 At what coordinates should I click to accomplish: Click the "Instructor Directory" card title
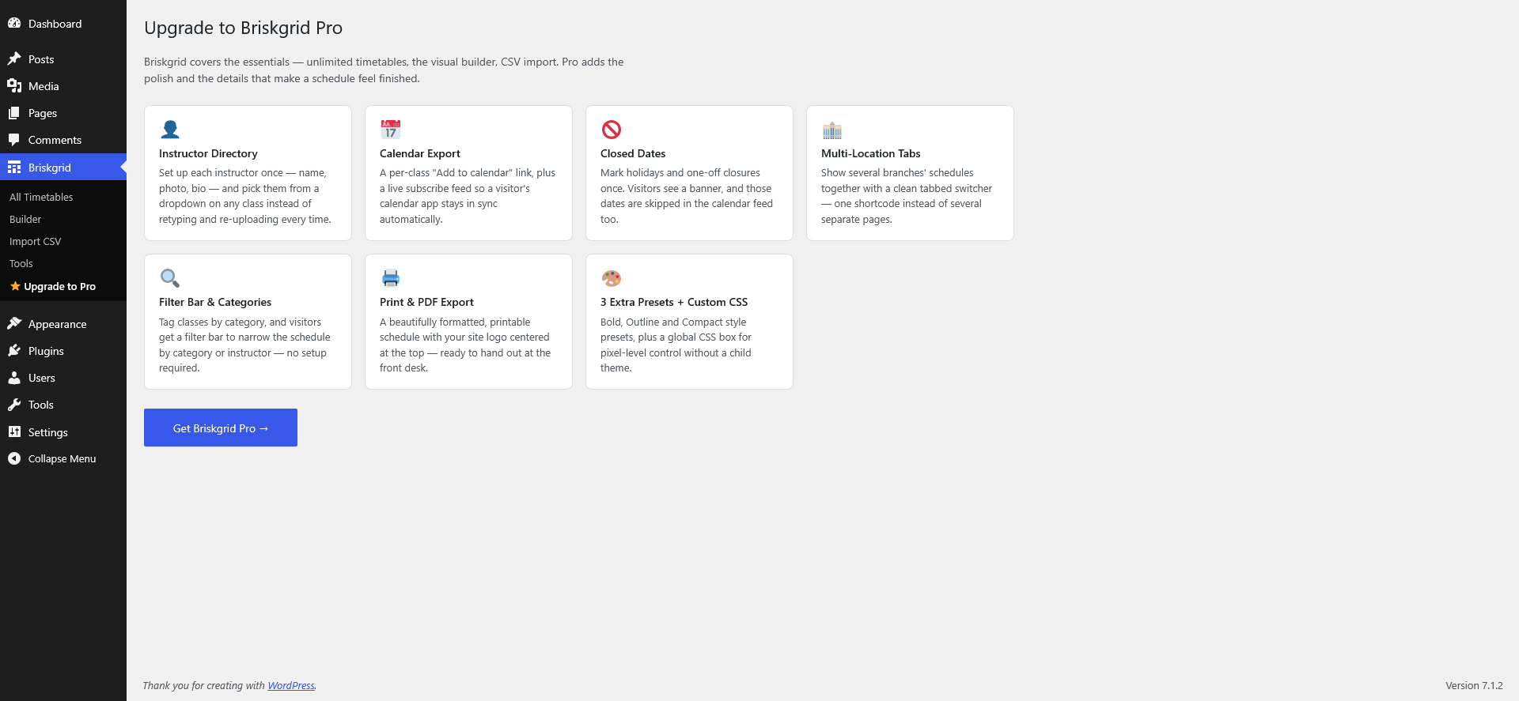pos(208,153)
